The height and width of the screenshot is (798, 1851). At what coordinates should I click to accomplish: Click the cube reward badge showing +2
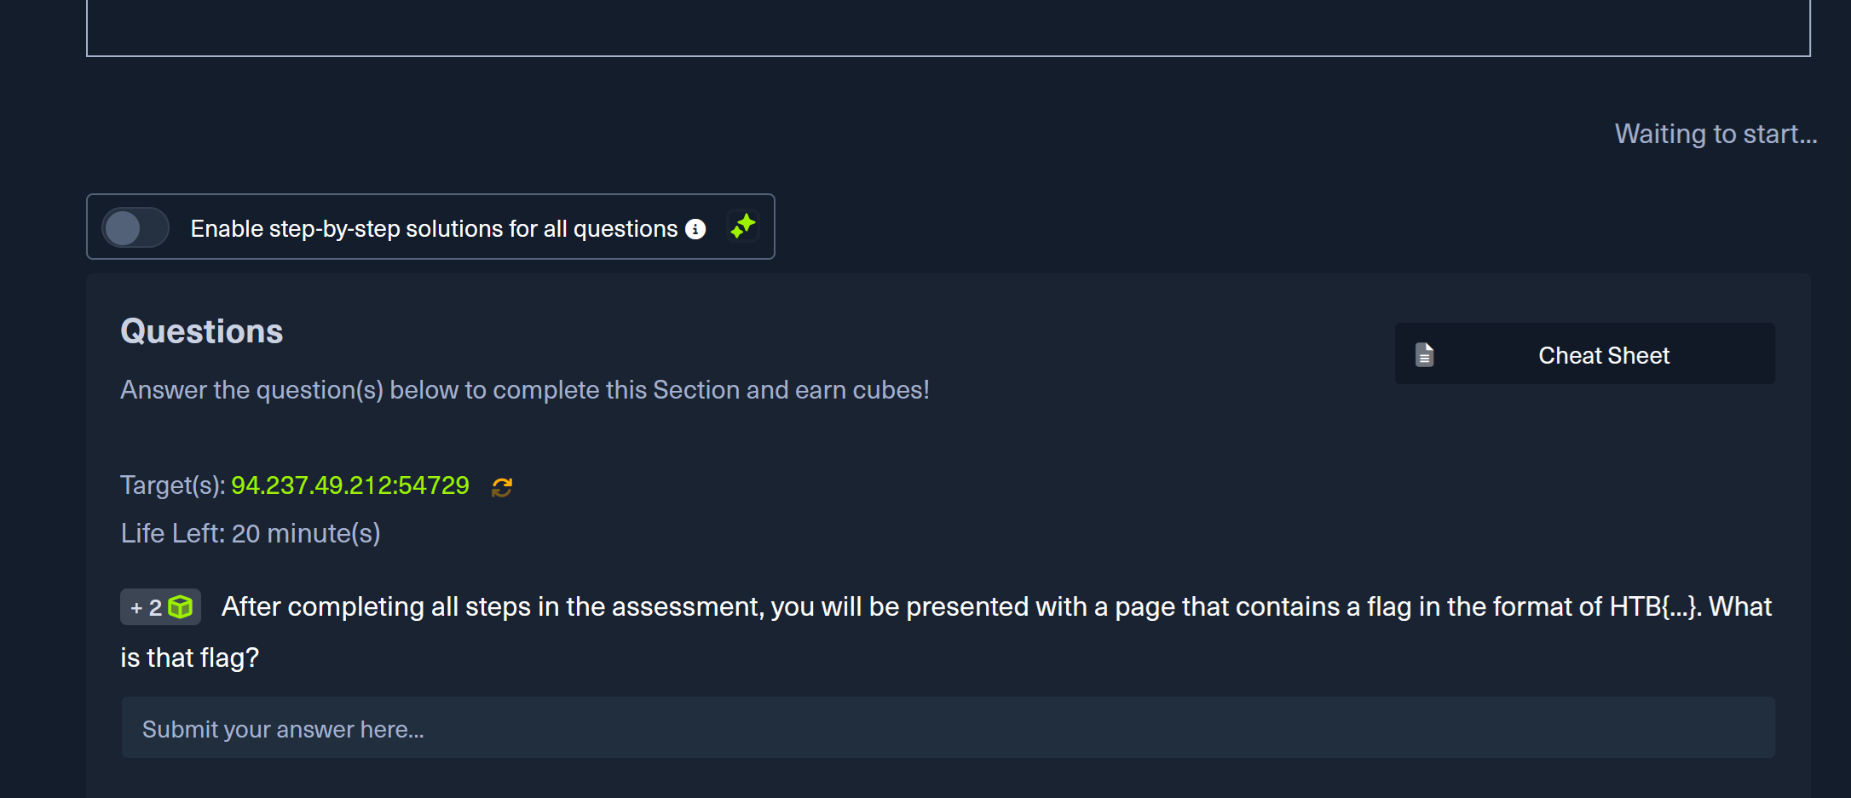click(160, 606)
